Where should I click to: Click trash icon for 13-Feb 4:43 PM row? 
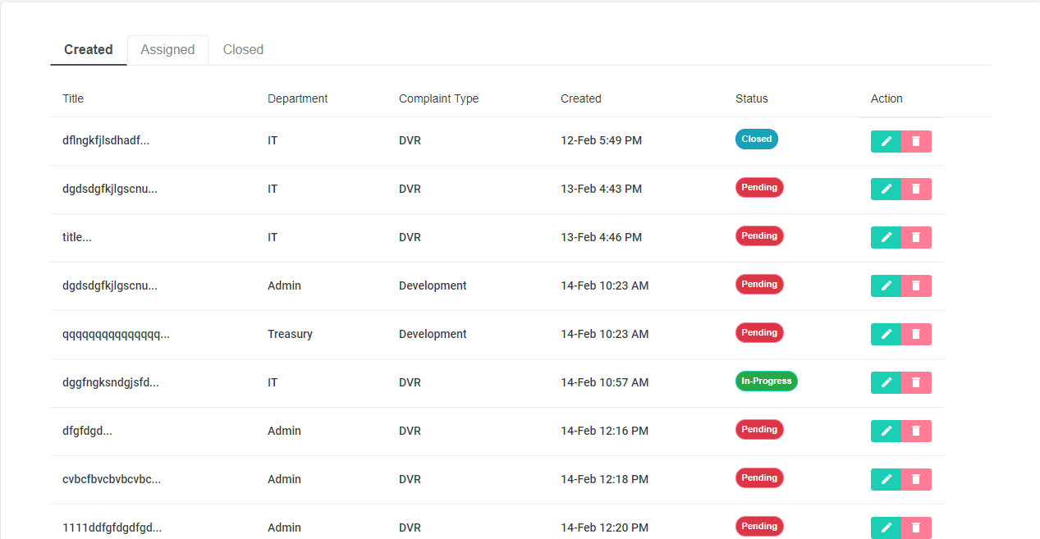point(916,190)
